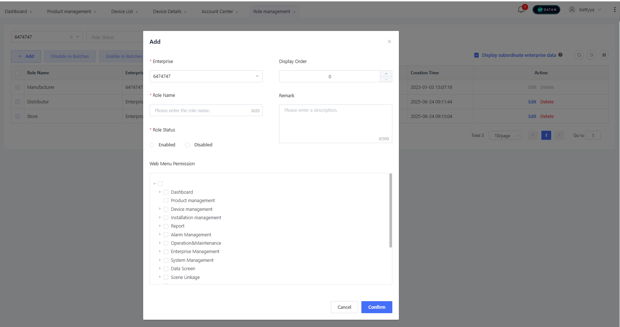Click the refresh icon in table toolbar
This screenshot has height=327, width=620.
pyautogui.click(x=592, y=55)
